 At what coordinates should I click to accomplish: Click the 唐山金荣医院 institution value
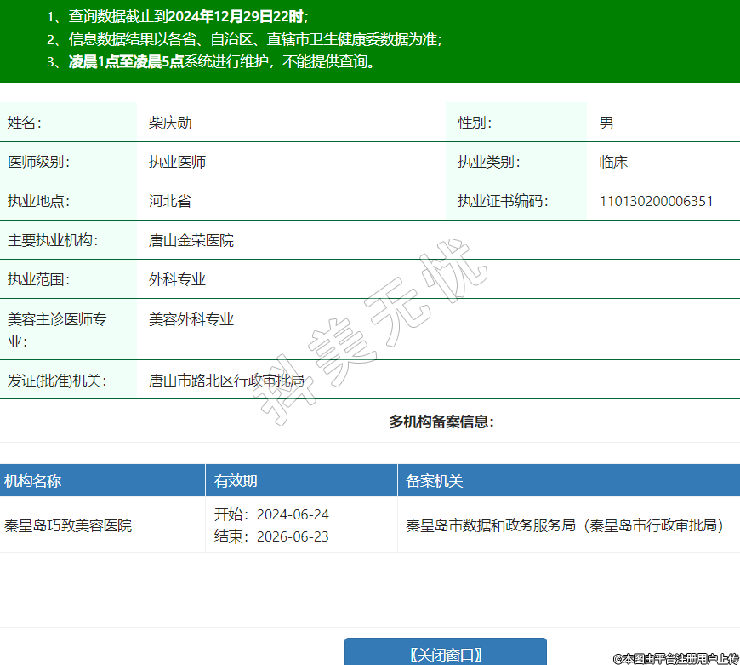[x=191, y=240]
